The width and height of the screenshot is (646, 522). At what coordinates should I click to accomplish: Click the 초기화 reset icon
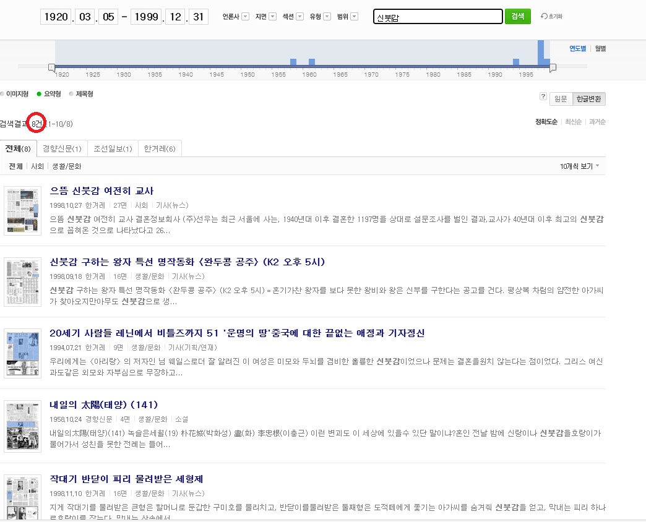551,17
